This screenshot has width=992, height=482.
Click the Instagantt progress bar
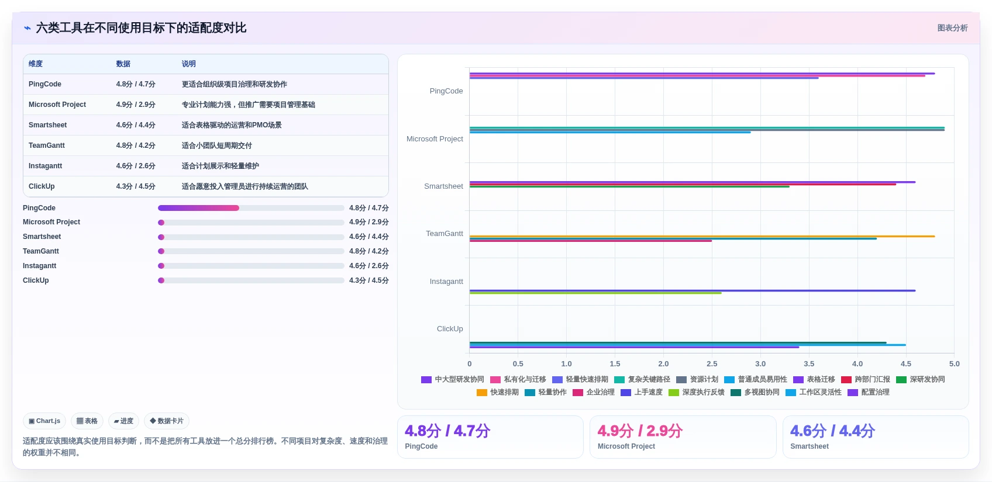251,266
